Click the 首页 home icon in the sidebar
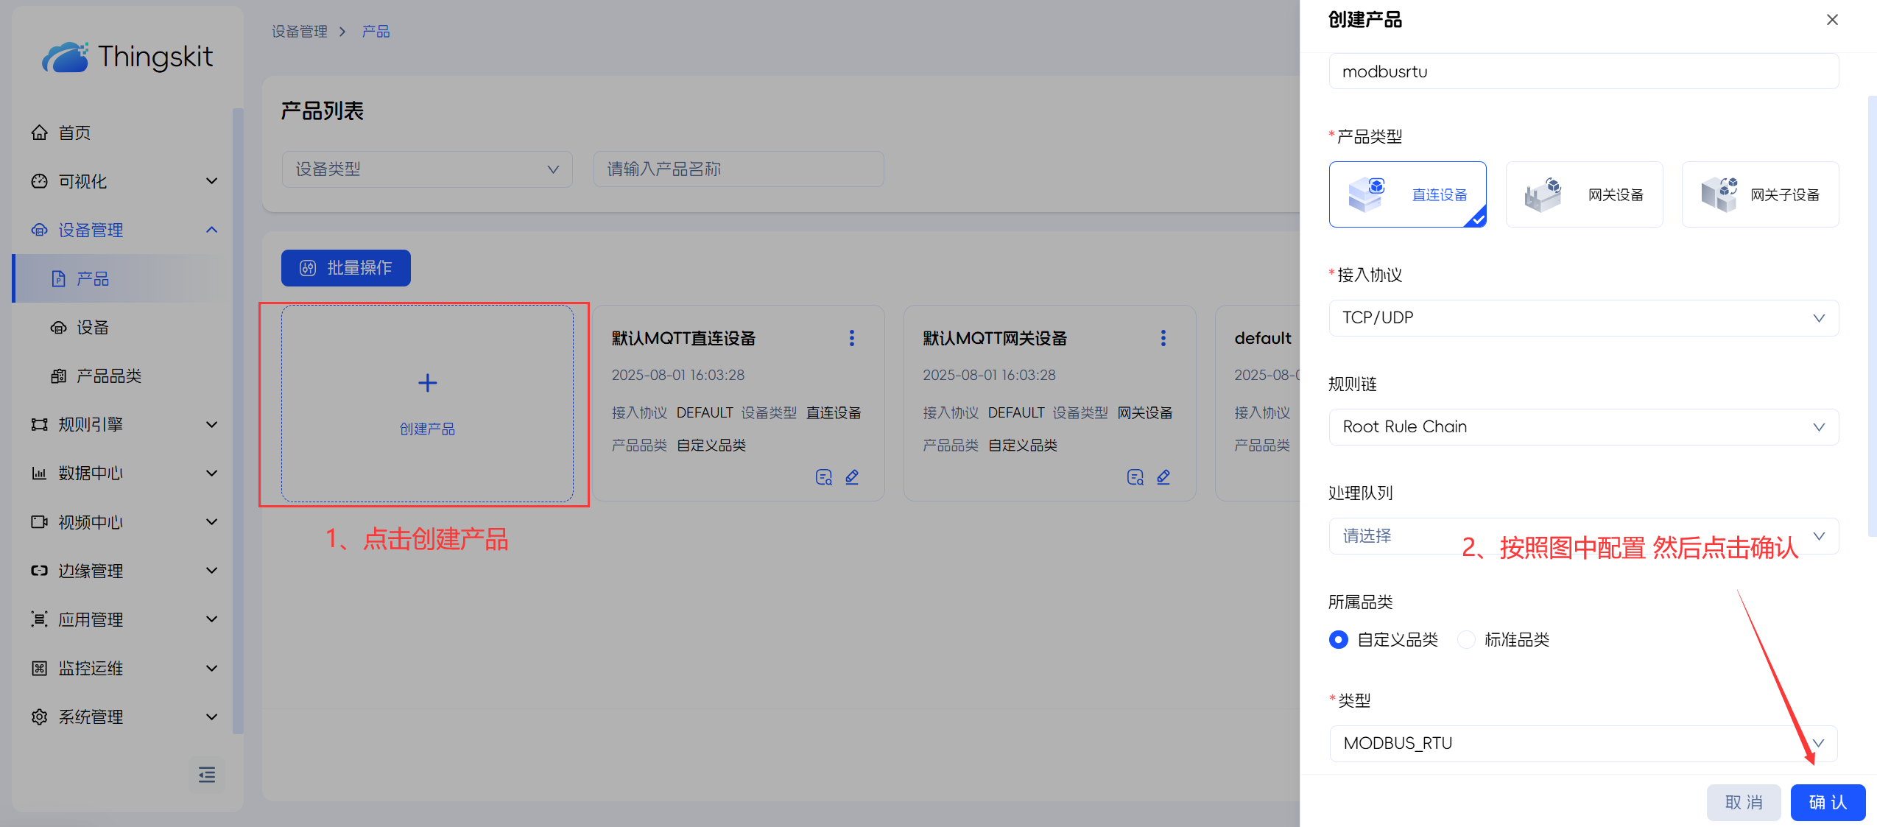Image resolution: width=1877 pixels, height=827 pixels. coord(40,133)
